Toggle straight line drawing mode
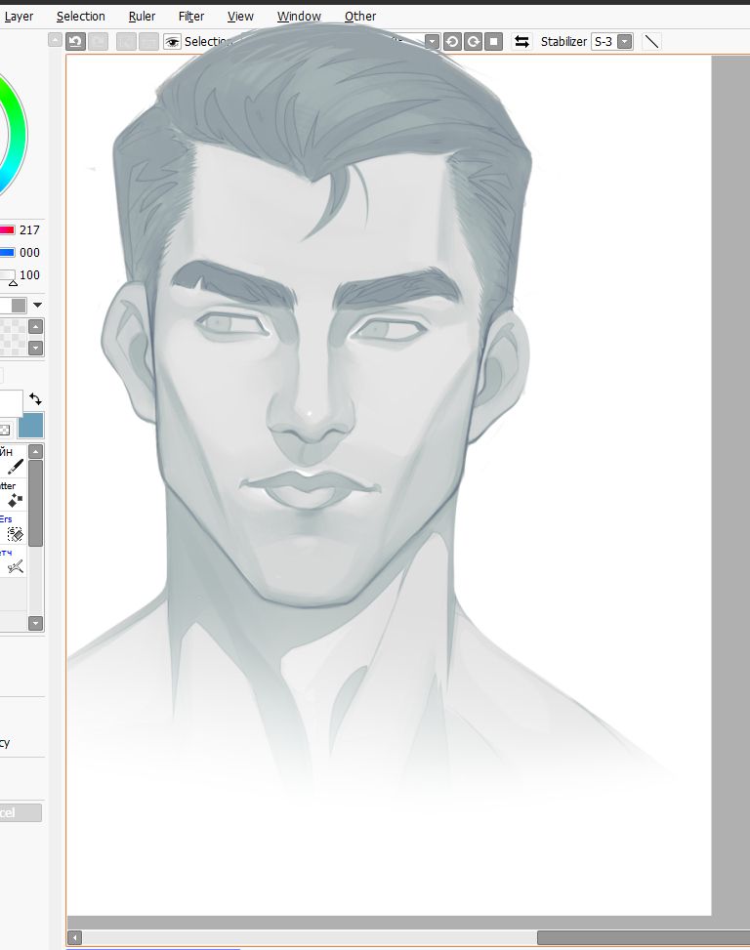750x950 pixels. tap(651, 41)
